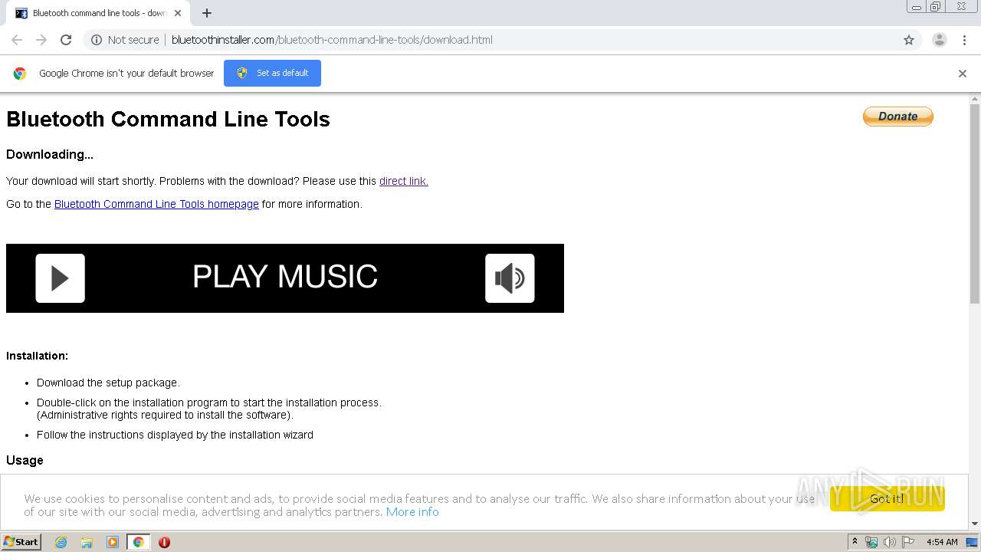Click the 'Download the setup package.' bullet
This screenshot has height=552, width=981.
pos(108,383)
